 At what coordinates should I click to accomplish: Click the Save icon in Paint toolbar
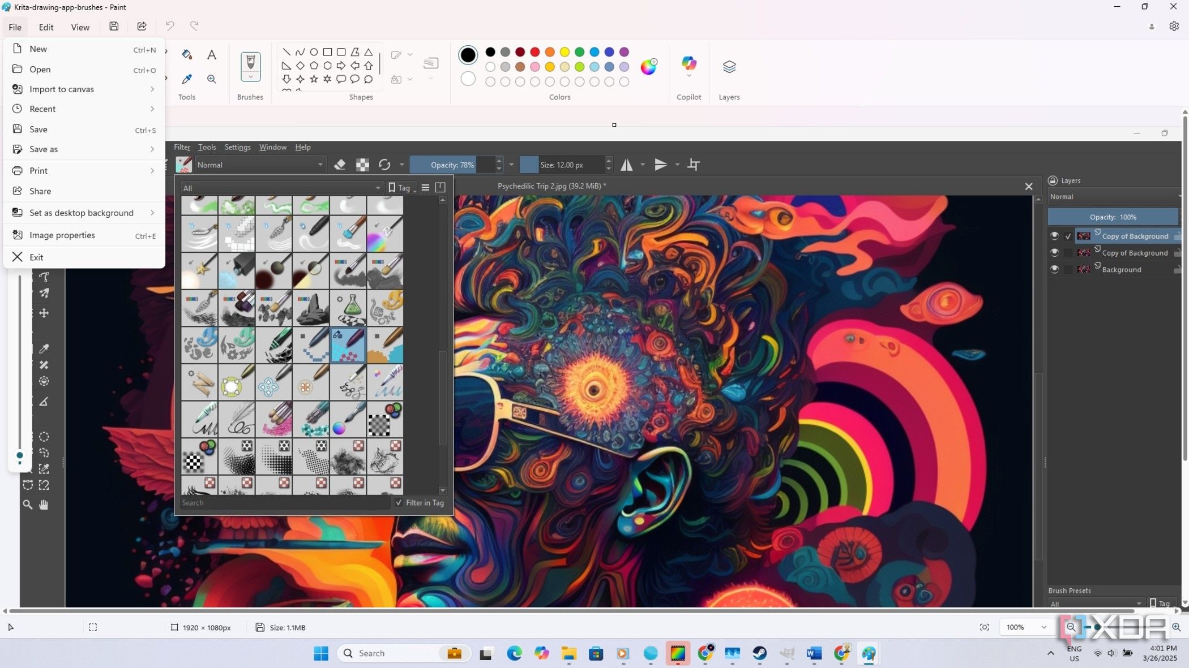pos(114,26)
